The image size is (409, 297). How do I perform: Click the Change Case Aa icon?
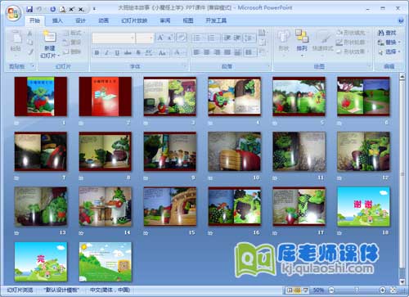click(x=163, y=52)
